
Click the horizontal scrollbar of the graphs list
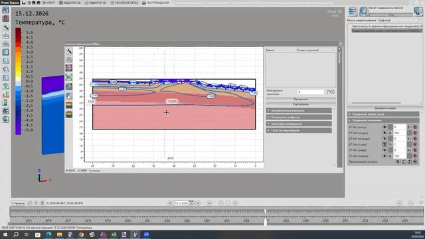point(377,103)
